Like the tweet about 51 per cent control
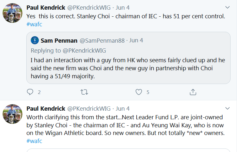Screen dimensions: 237x152 [139, 92]
